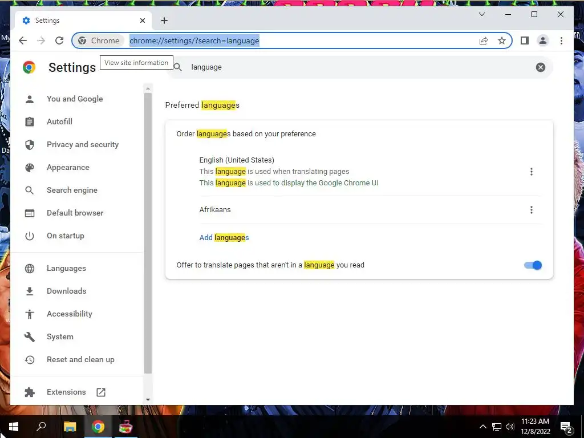Click the forward navigation arrow
The image size is (584, 438).
41,40
